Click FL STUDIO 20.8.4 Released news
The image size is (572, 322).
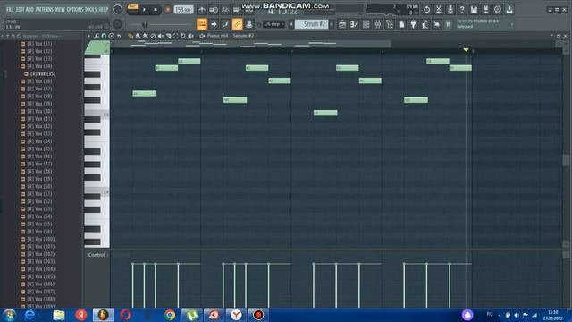click(x=477, y=24)
